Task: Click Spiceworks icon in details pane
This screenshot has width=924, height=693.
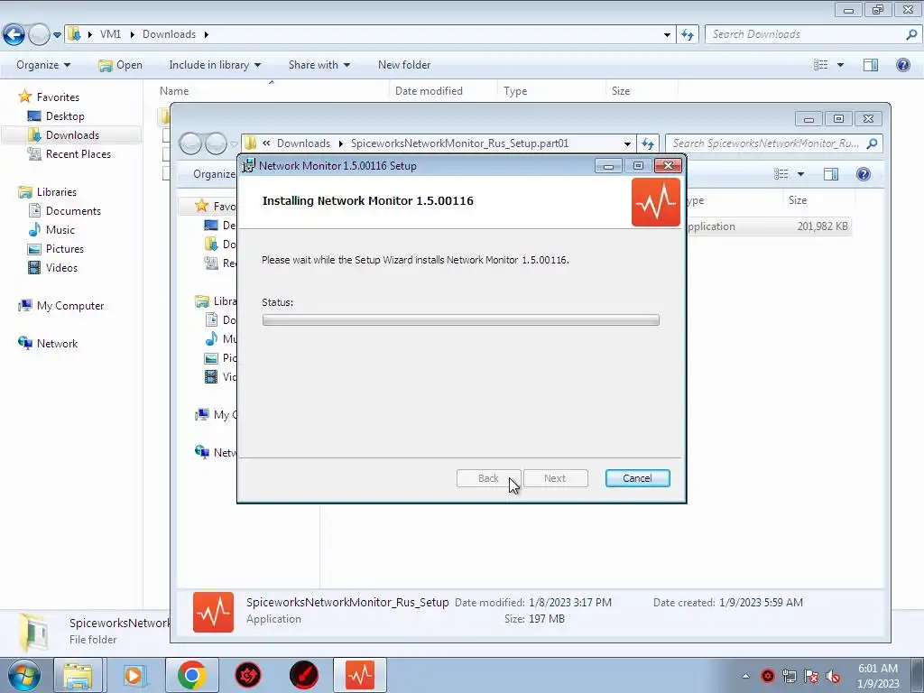Action: point(213,612)
